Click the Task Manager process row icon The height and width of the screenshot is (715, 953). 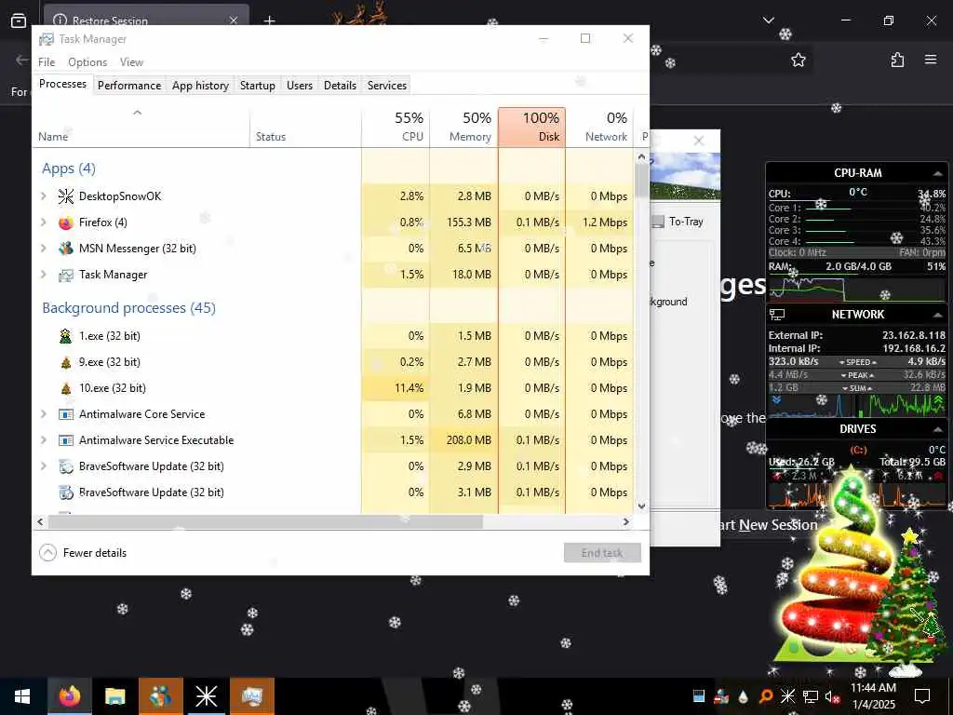66,275
